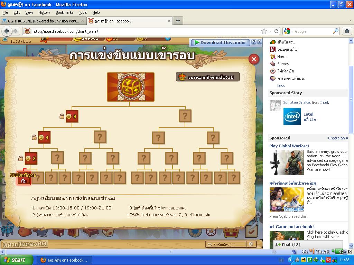Open help on the Download audio bar
The height and width of the screenshot is (265, 354).
[254, 42]
